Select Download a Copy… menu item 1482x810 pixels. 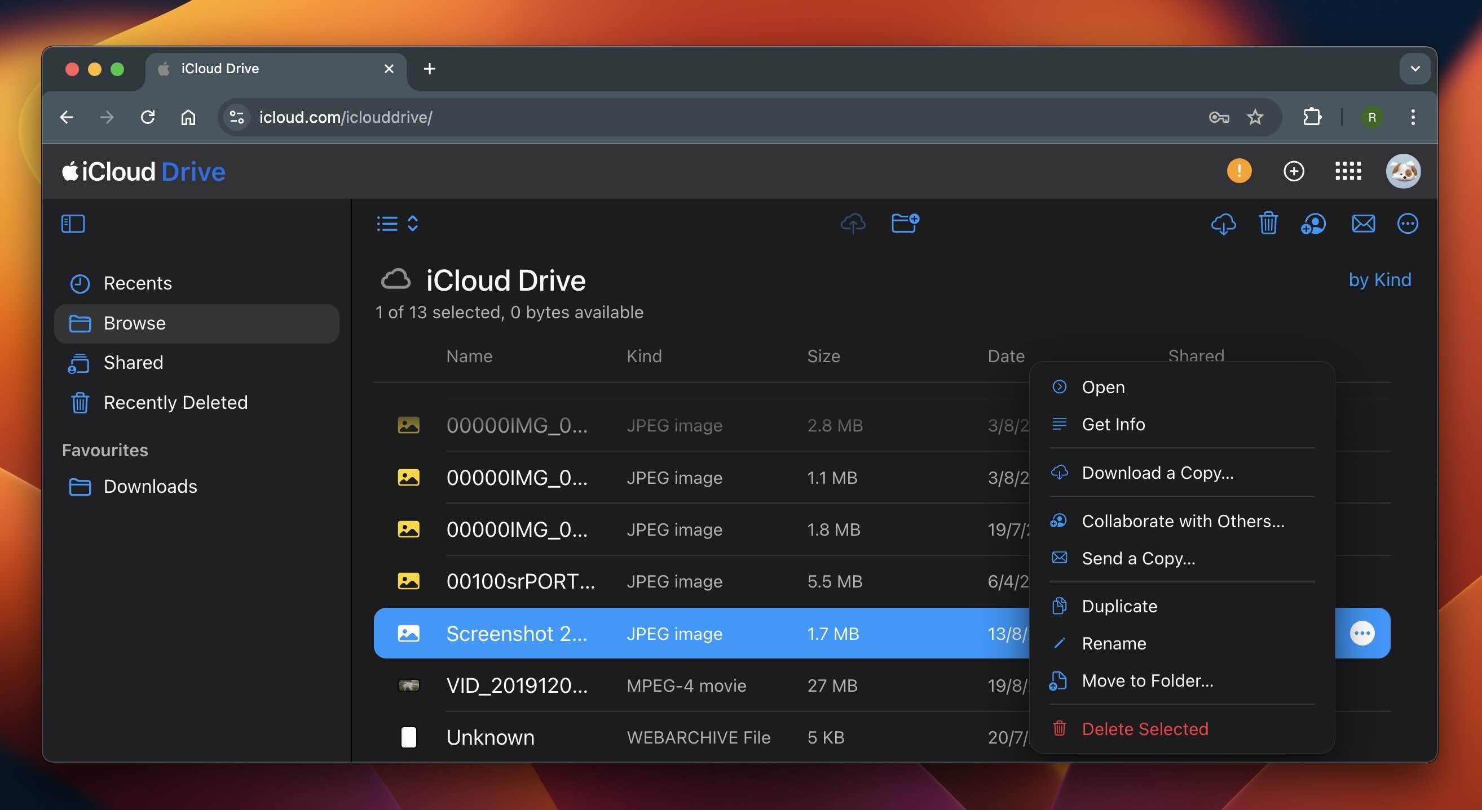coord(1181,473)
